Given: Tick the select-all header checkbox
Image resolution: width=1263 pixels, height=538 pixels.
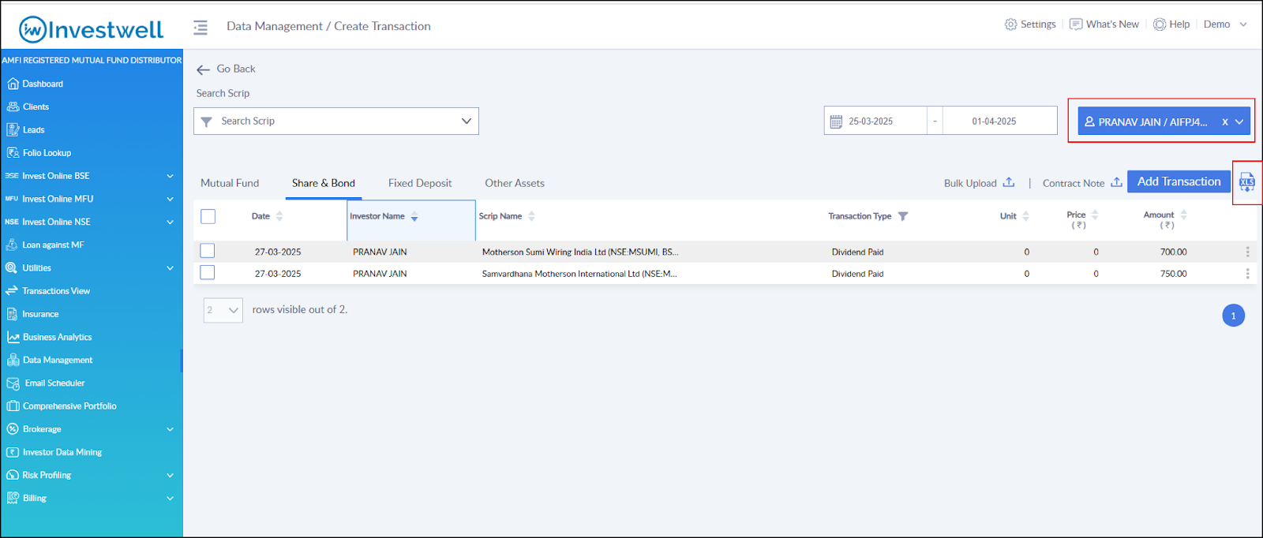Looking at the screenshot, I should pyautogui.click(x=208, y=216).
